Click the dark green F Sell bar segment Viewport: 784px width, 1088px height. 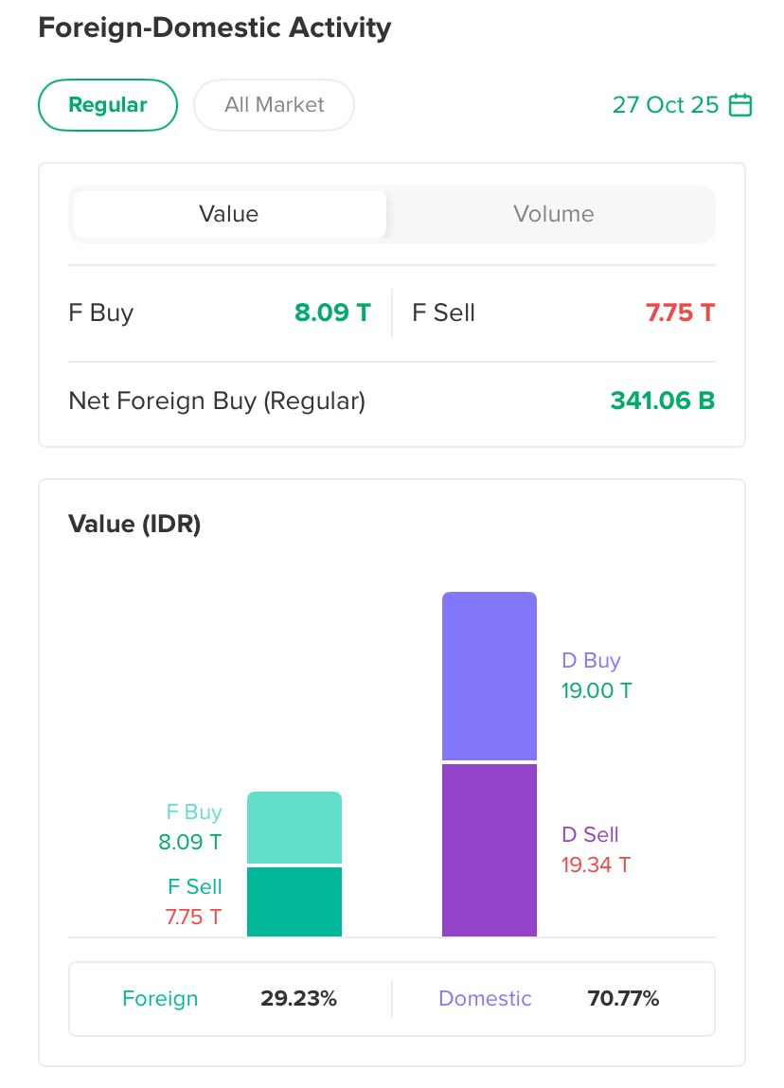click(x=294, y=901)
